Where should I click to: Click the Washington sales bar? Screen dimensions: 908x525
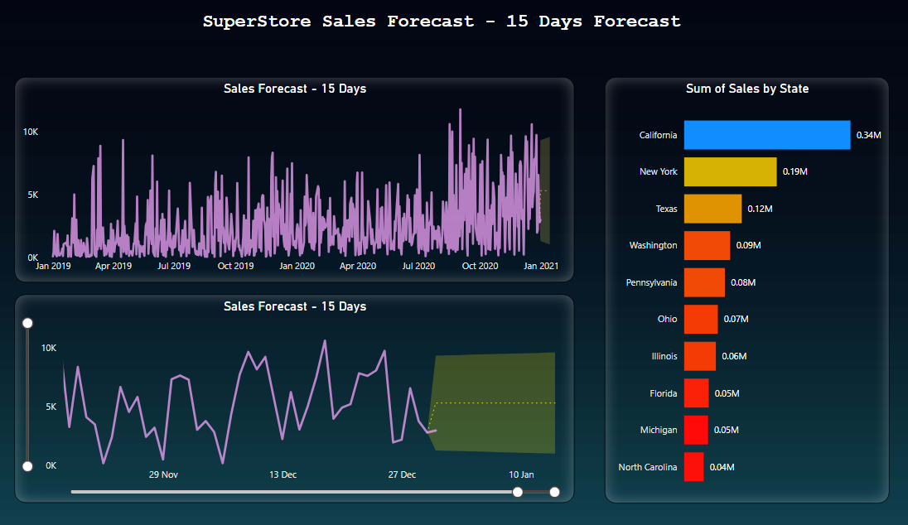706,245
